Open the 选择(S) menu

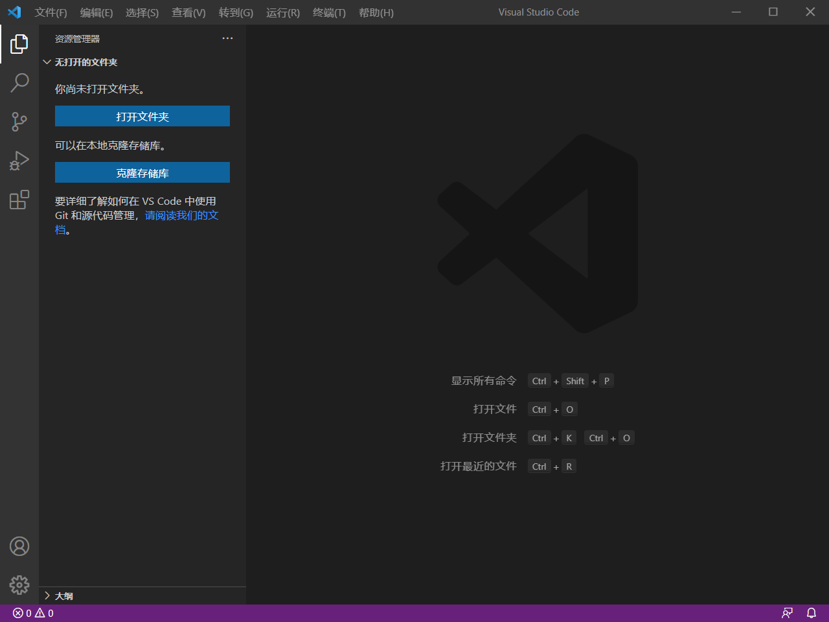(x=142, y=12)
